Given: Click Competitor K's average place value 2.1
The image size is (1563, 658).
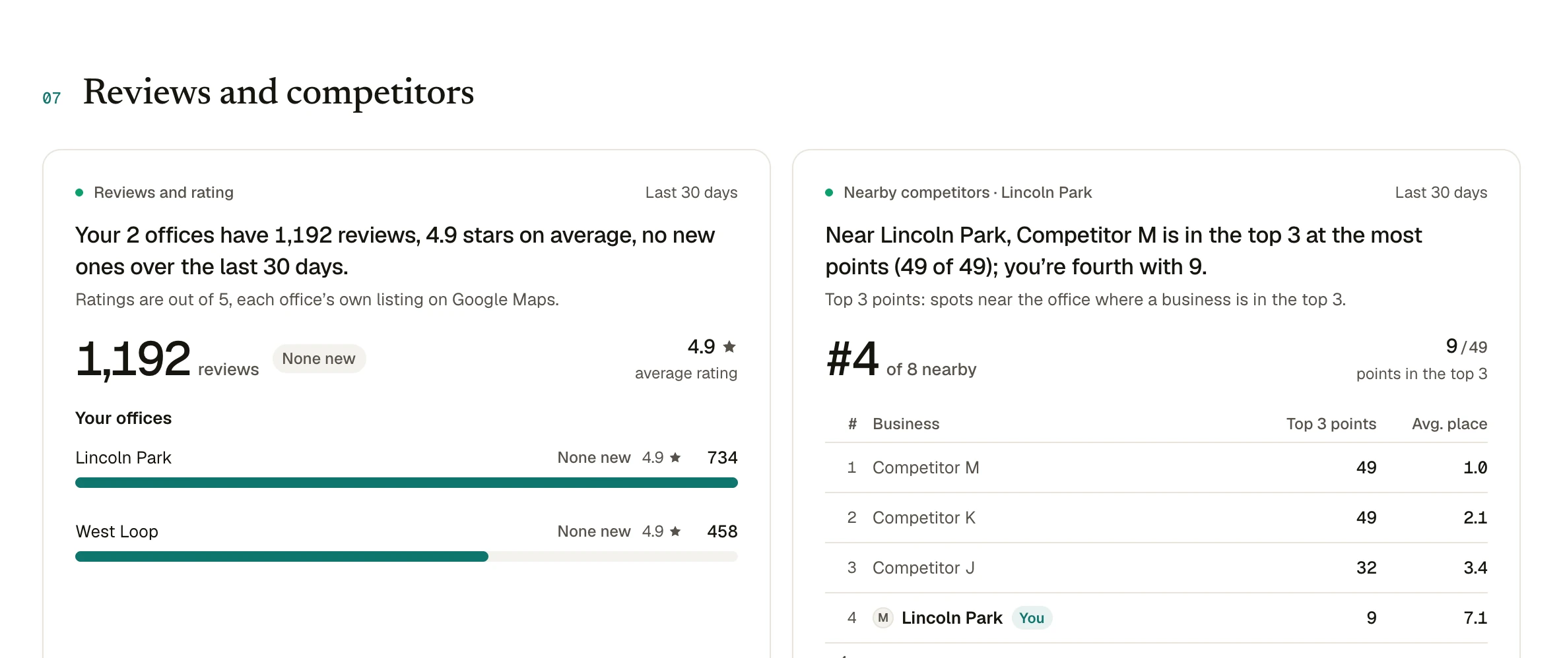Looking at the screenshot, I should point(1475,518).
